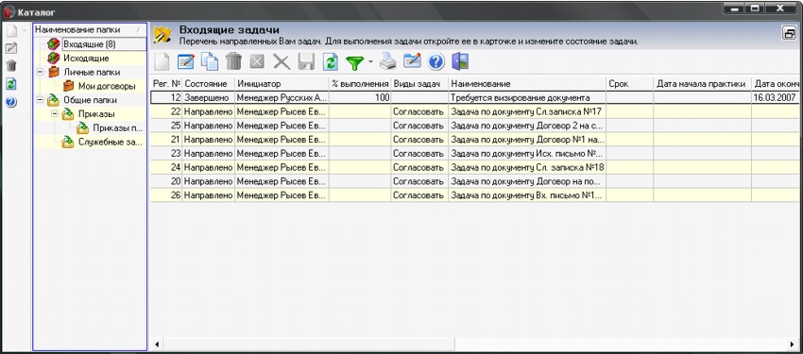Select row Требуется визирование документа

[x=475, y=98]
